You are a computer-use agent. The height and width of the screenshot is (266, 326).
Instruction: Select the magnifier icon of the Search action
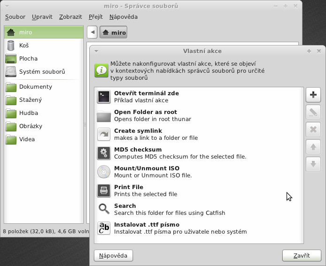tap(104, 209)
